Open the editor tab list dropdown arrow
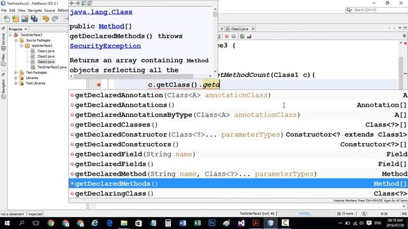Screen dimensions: 408x229 pos(400,28)
